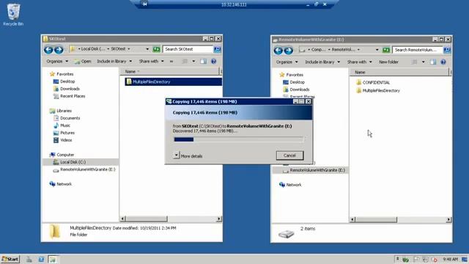This screenshot has height=264, width=469.
Task: Select Local Disk (C:) in SKOtest window
Action: [81, 162]
